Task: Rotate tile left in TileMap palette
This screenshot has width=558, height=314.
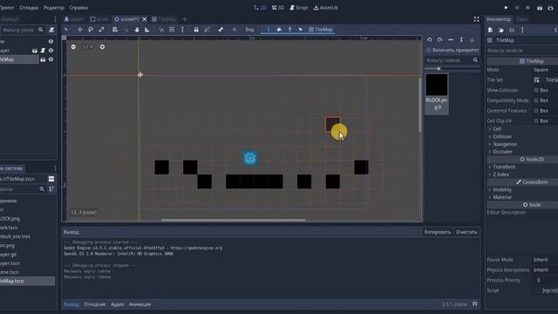Action: coord(430,40)
